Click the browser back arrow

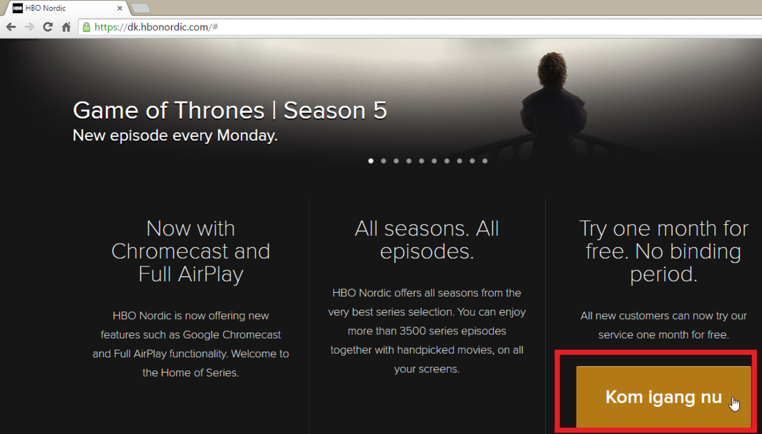point(10,27)
